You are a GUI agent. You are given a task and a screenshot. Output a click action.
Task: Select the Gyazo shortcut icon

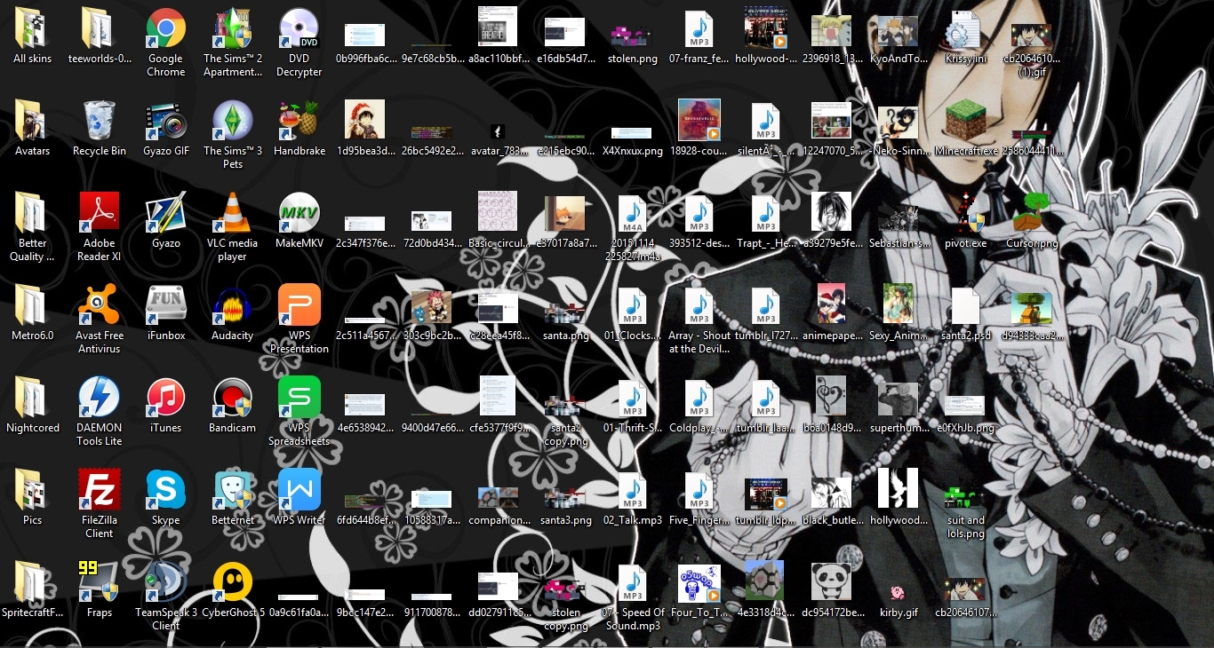click(166, 214)
